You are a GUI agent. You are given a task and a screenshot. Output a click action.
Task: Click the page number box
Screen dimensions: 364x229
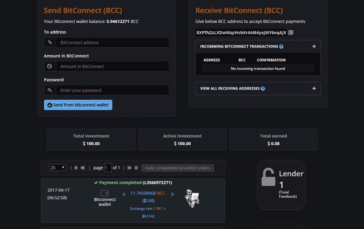[107, 167]
